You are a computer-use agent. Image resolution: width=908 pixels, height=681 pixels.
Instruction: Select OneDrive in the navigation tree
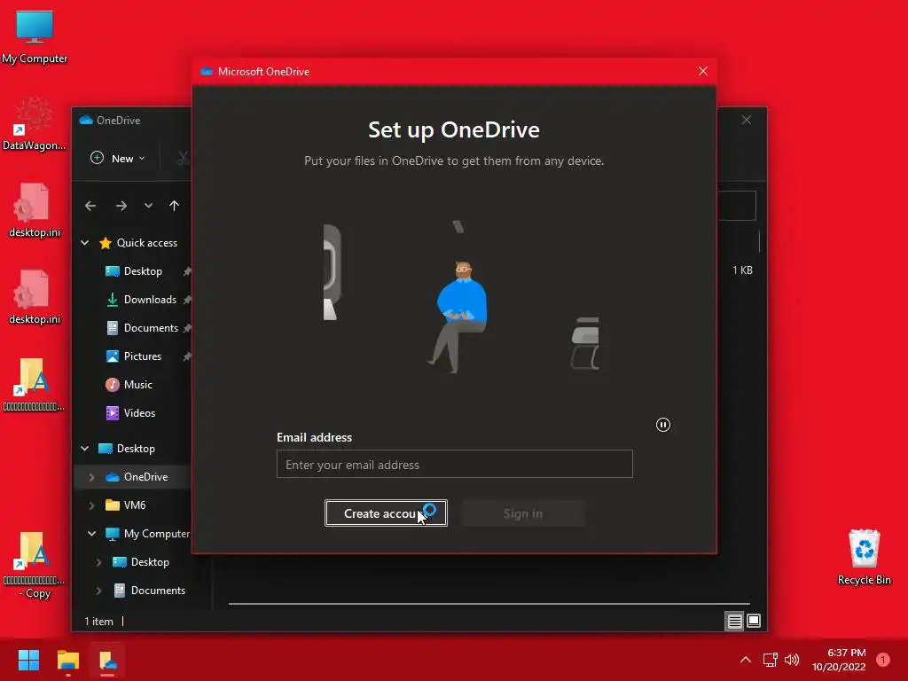coord(145,476)
